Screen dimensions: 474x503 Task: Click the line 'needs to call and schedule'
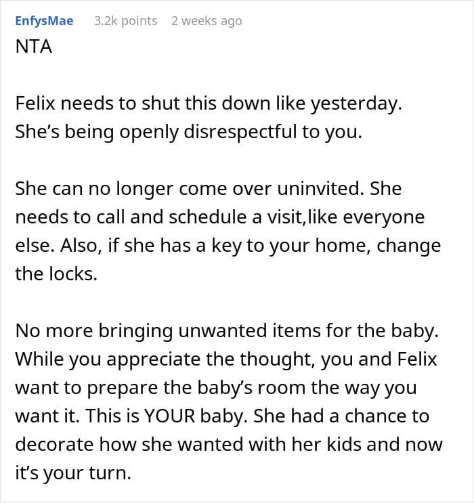(220, 217)
